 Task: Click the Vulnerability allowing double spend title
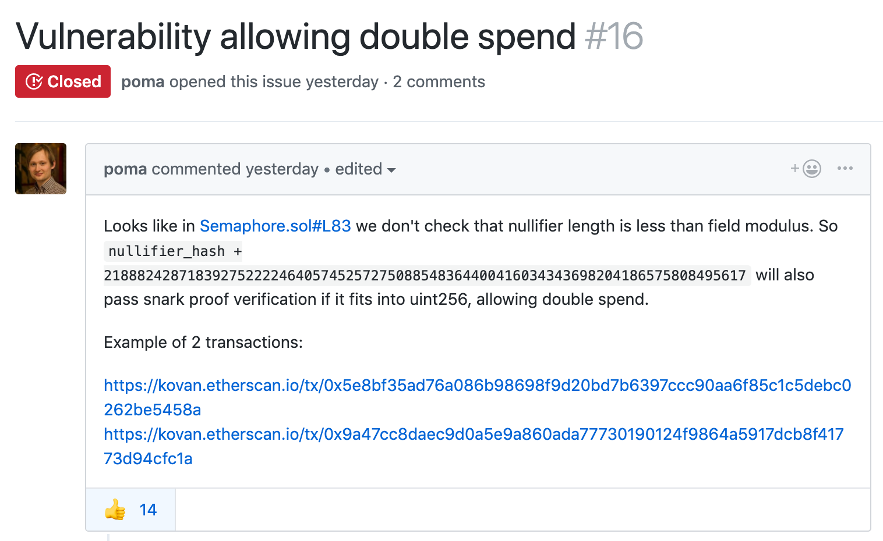tap(296, 37)
